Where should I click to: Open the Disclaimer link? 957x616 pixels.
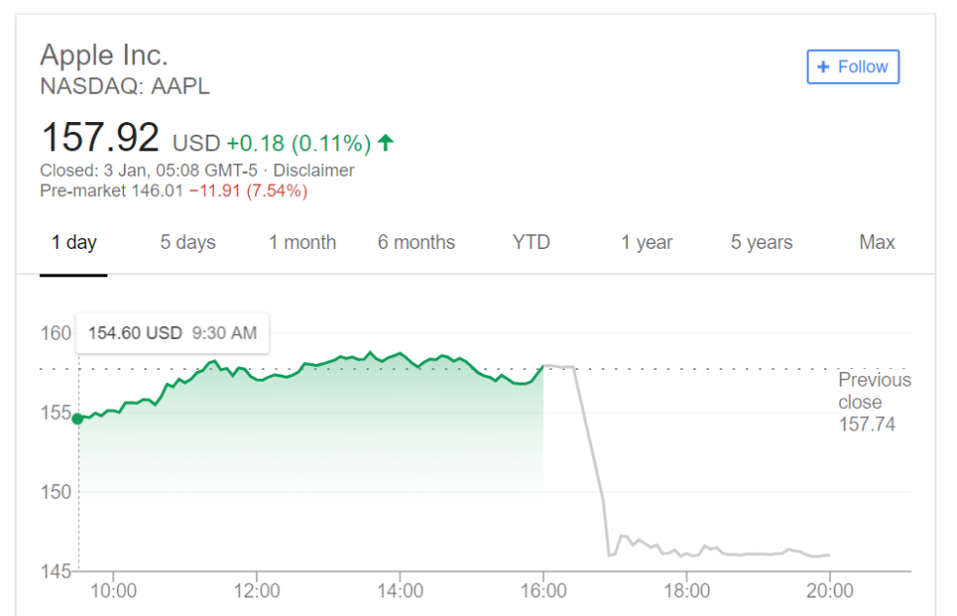coord(313,171)
